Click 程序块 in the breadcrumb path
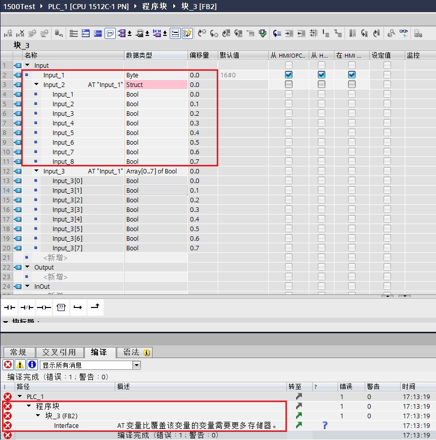 click(155, 6)
